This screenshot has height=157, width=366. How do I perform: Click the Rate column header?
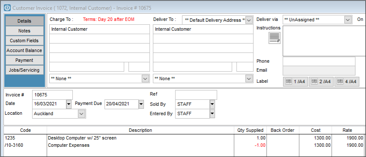tap(348, 130)
